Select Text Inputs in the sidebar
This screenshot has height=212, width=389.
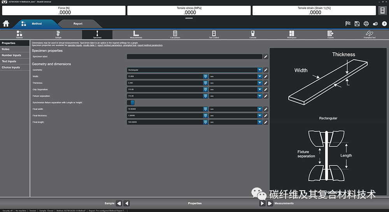click(15, 61)
